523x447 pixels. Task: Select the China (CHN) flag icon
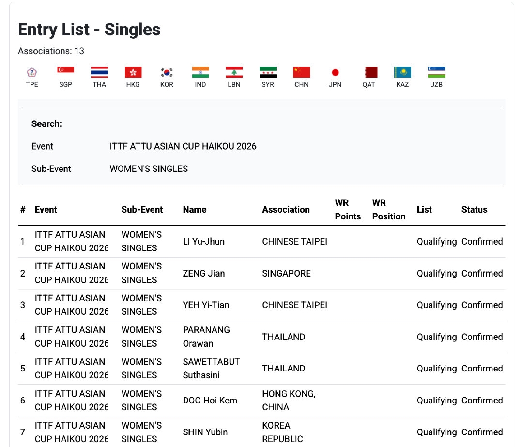301,73
